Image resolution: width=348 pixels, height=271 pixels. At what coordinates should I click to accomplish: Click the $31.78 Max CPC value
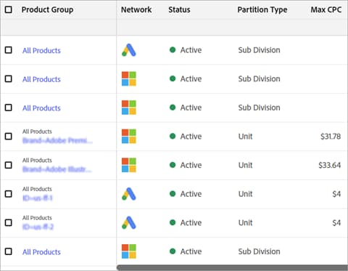331,137
